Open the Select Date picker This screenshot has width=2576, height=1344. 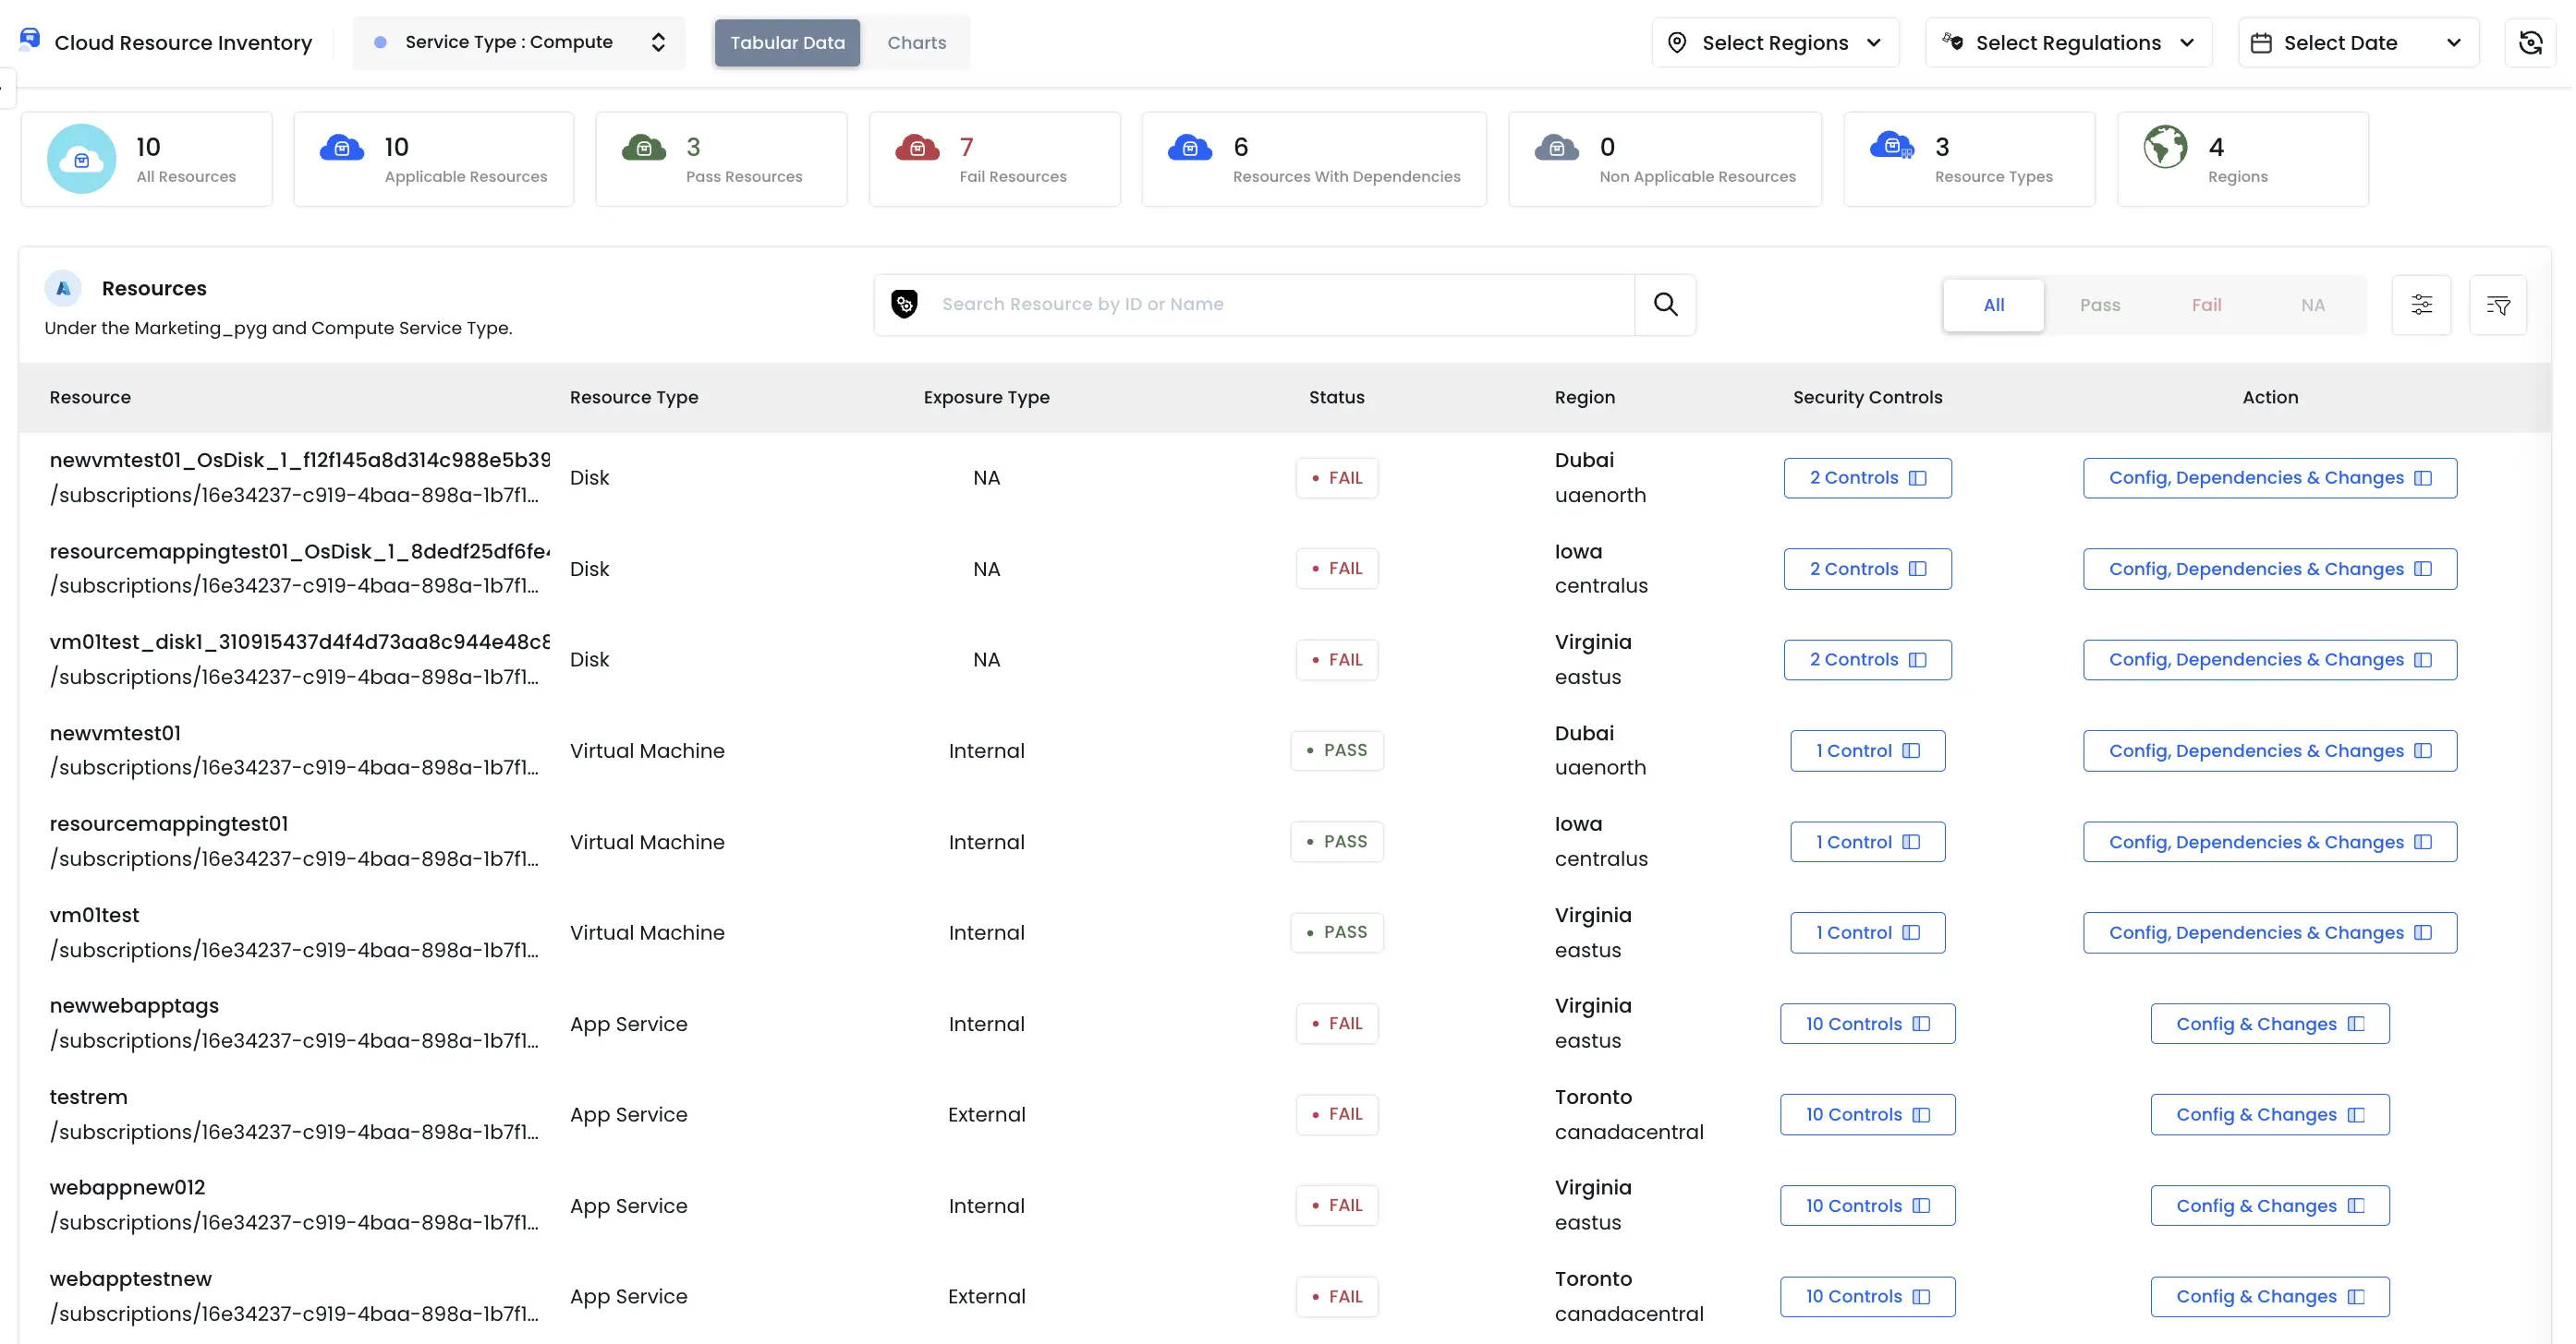(2358, 42)
